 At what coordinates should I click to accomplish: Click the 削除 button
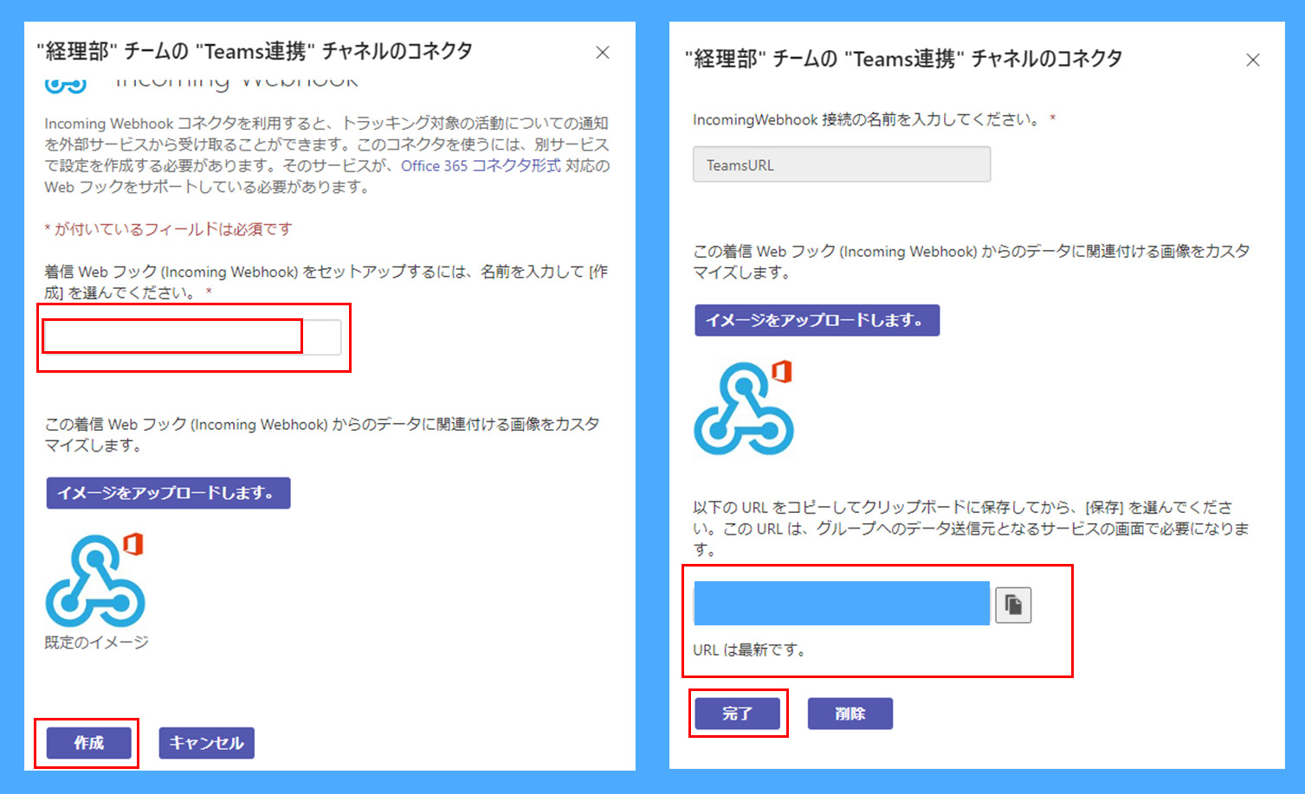pos(850,714)
